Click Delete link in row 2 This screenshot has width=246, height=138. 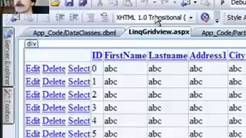(x=54, y=95)
